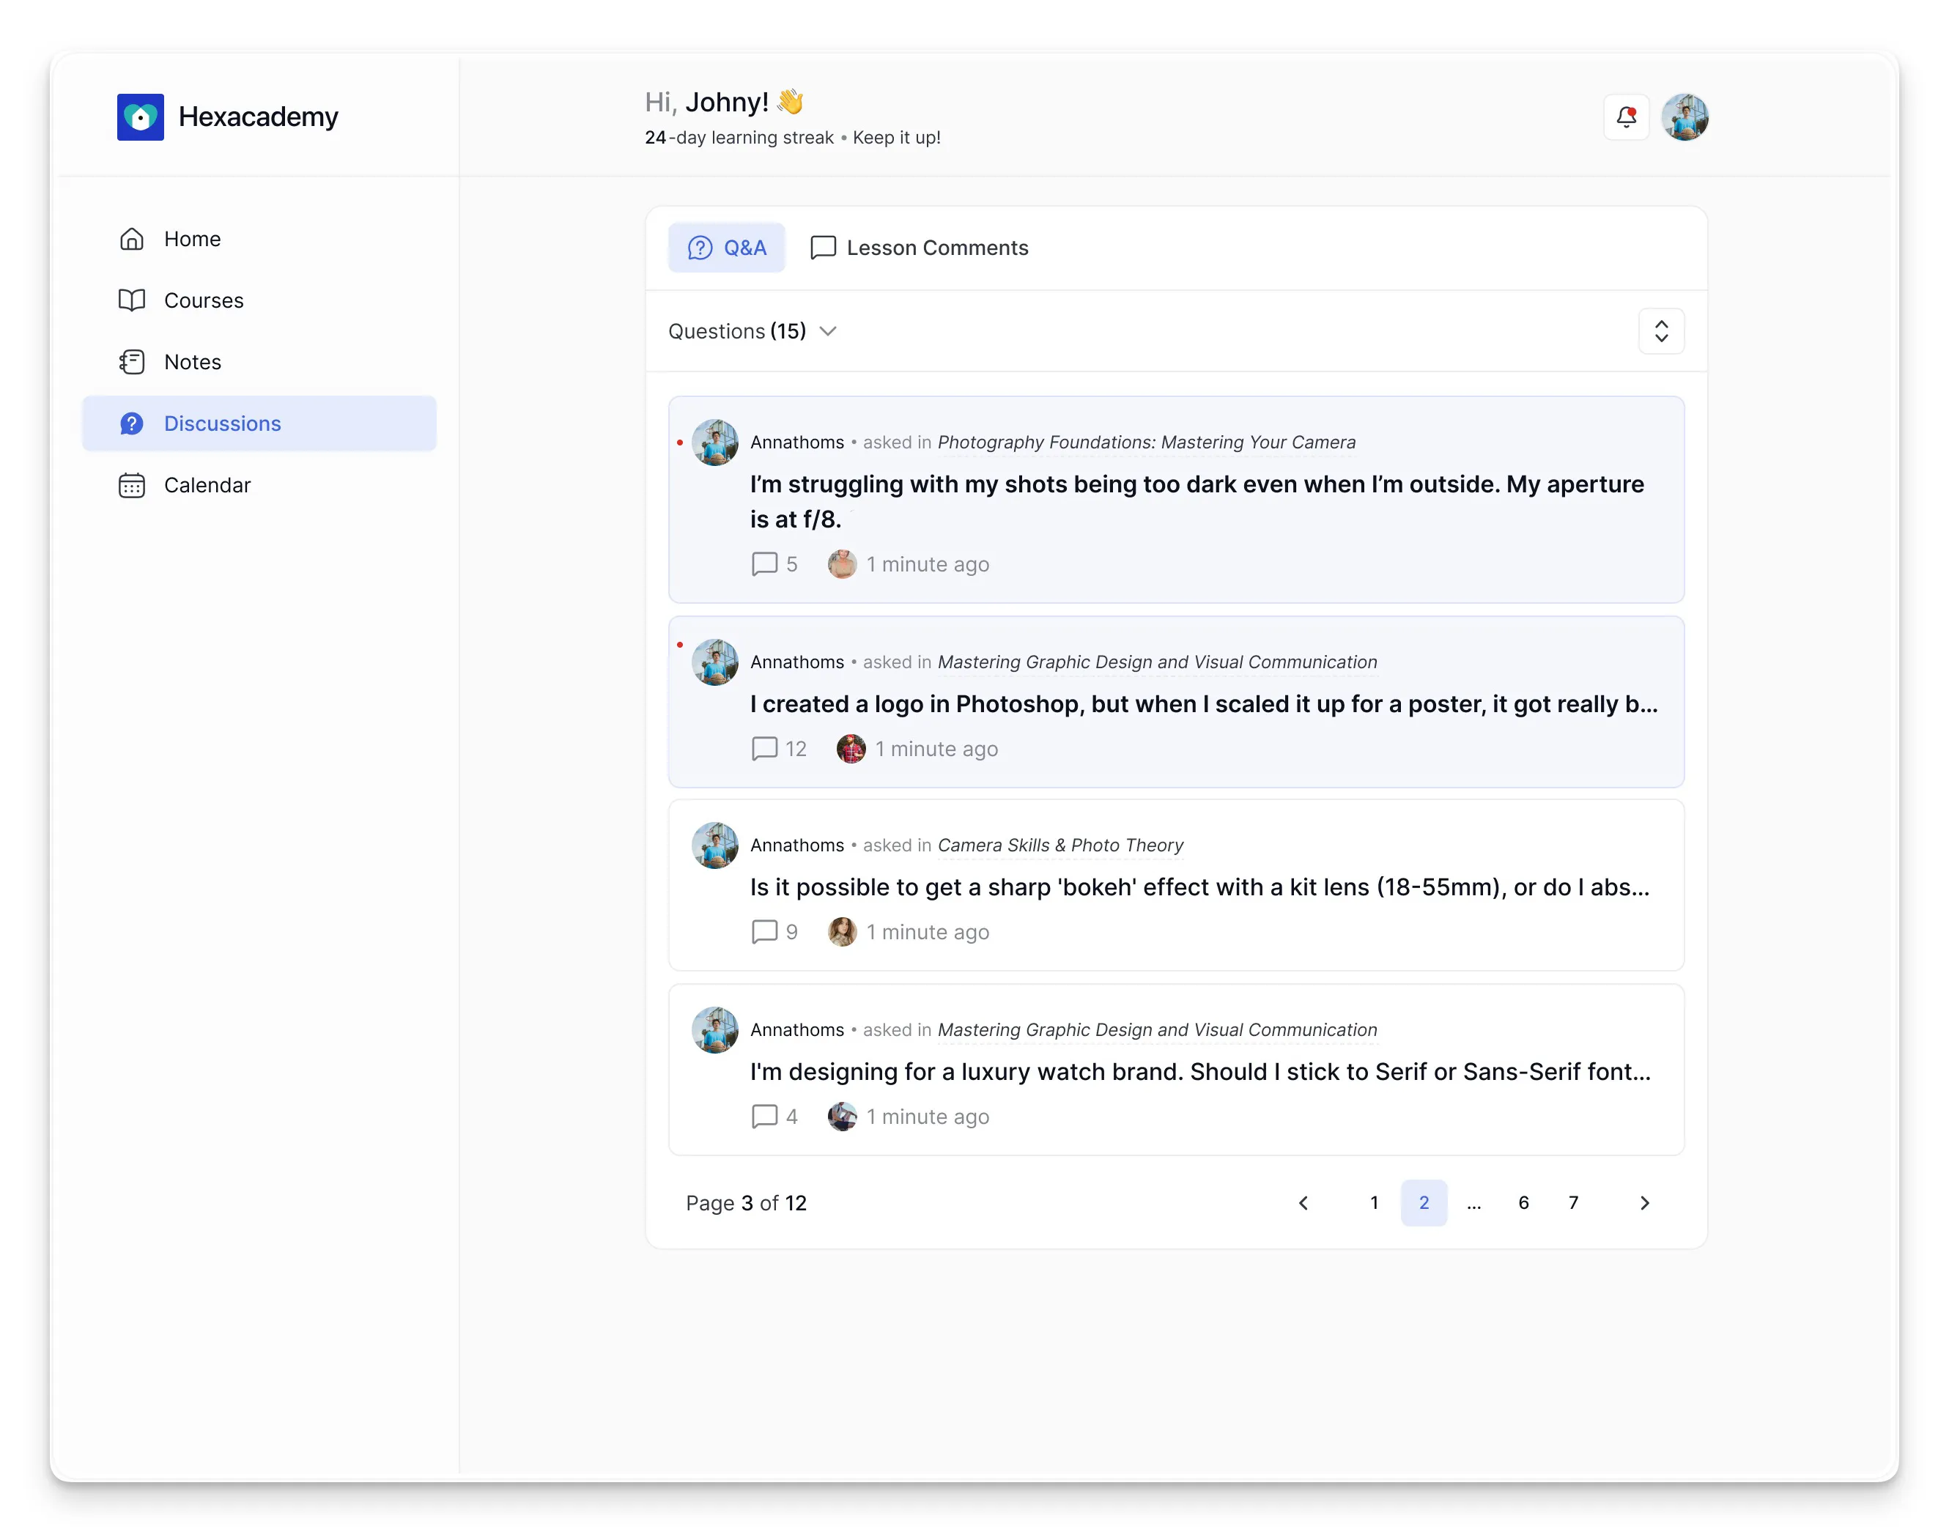Click Annathoms avatar on the dark shots question
1949x1532 pixels.
(715, 443)
